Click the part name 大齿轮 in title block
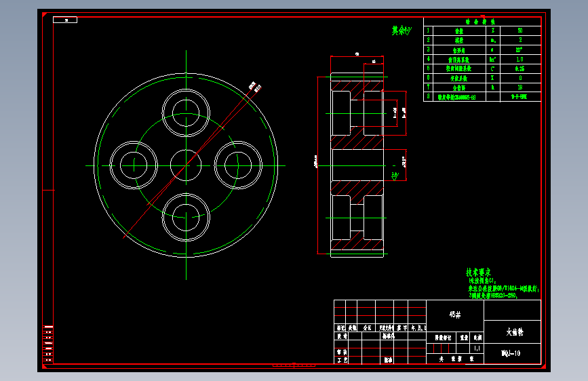The height and width of the screenshot is (381, 588). [515, 332]
